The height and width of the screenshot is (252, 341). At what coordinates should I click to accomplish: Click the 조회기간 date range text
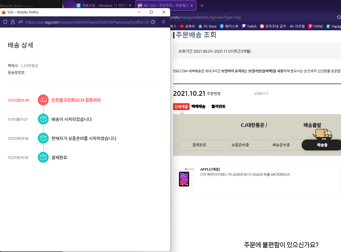point(215,51)
